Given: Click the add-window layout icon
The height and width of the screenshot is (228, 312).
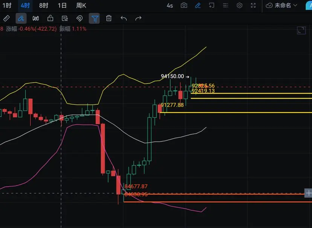Looking at the screenshot, I should pyautogui.click(x=211, y=5).
